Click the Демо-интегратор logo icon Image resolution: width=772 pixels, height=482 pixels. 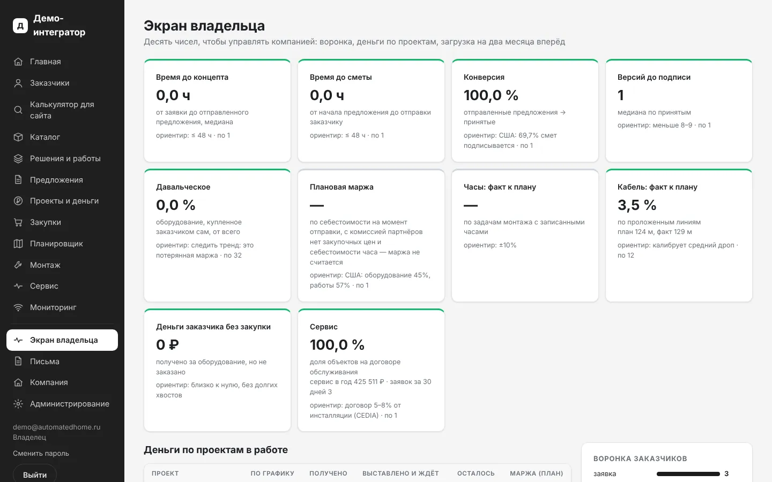click(x=20, y=25)
